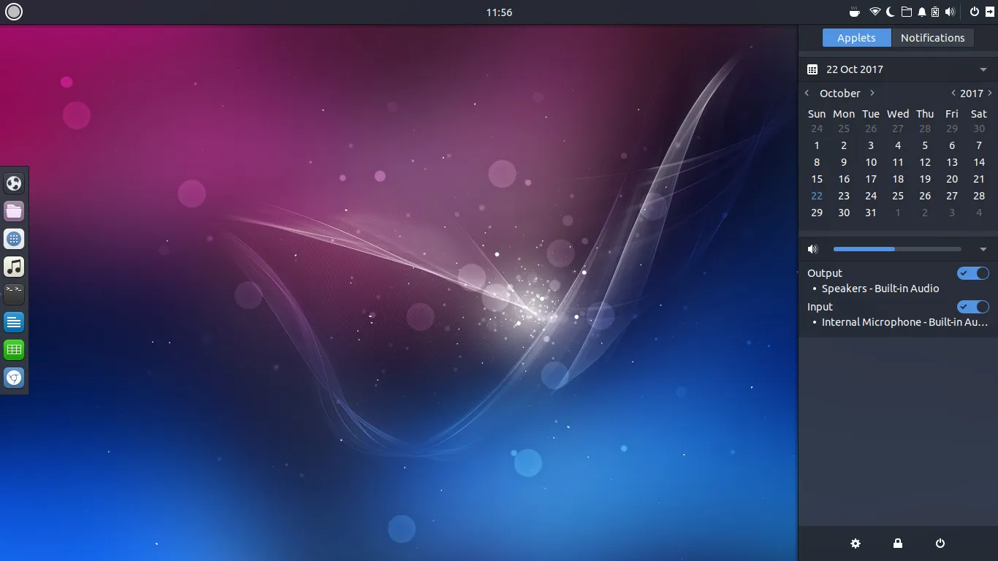Image resolution: width=998 pixels, height=561 pixels.
Task: Click the 11:56 clock in the top panel
Action: point(499,12)
